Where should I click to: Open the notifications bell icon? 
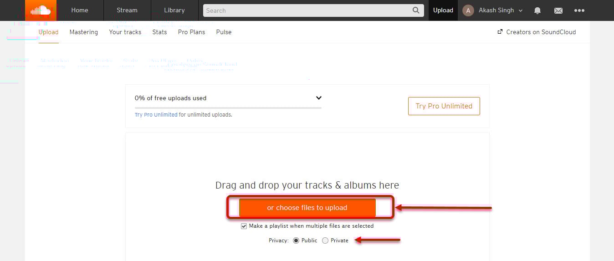pos(537,10)
